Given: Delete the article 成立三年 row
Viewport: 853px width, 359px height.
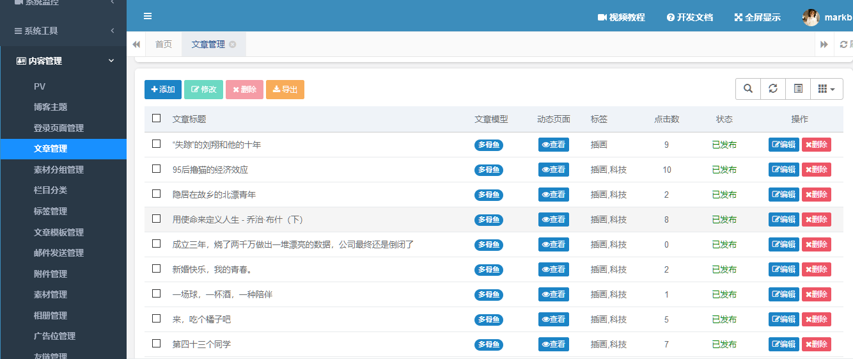Looking at the screenshot, I should point(817,244).
